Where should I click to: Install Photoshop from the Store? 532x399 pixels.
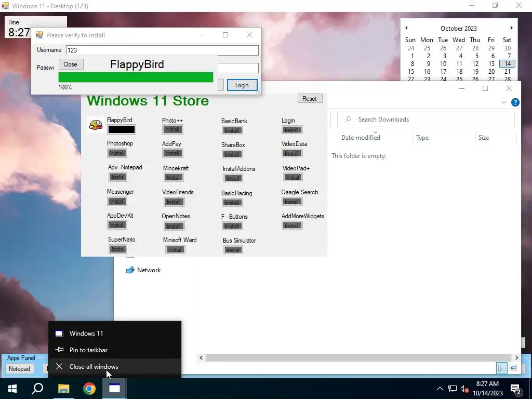(x=117, y=153)
